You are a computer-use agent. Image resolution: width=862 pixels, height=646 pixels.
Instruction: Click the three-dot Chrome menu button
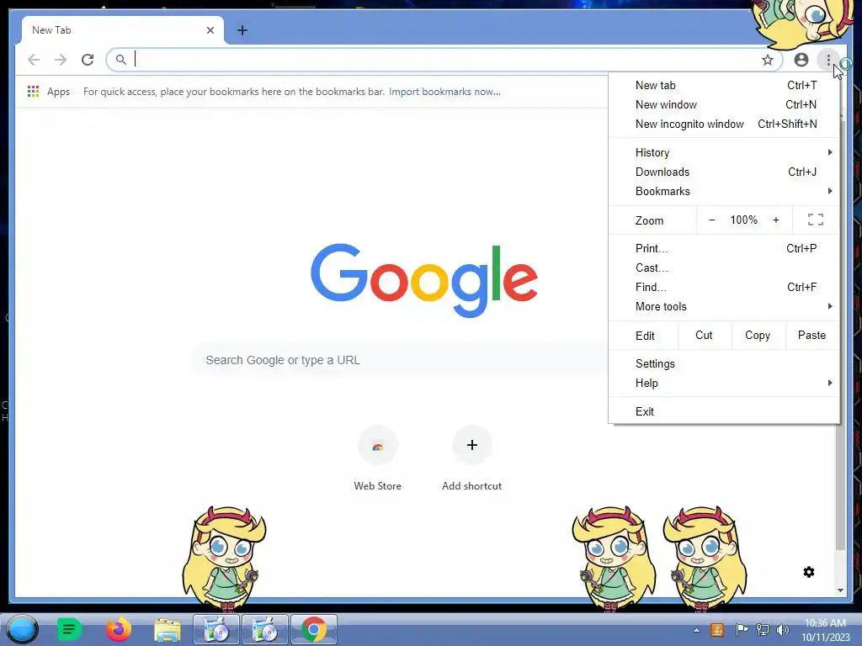(828, 60)
